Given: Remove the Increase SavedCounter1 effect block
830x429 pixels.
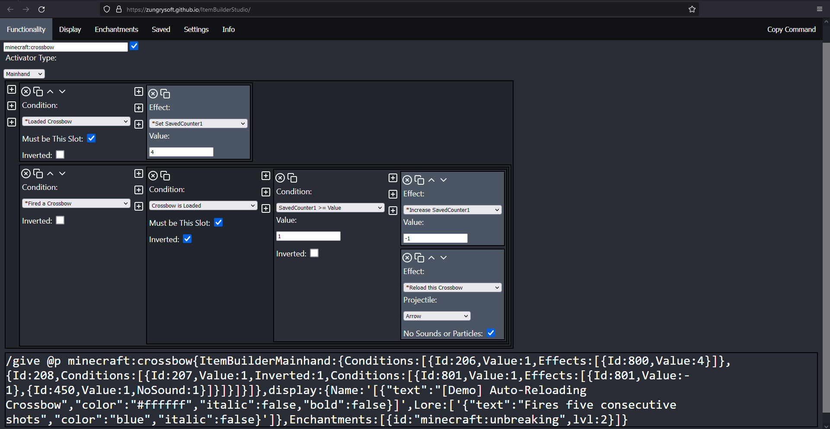Looking at the screenshot, I should point(407,180).
